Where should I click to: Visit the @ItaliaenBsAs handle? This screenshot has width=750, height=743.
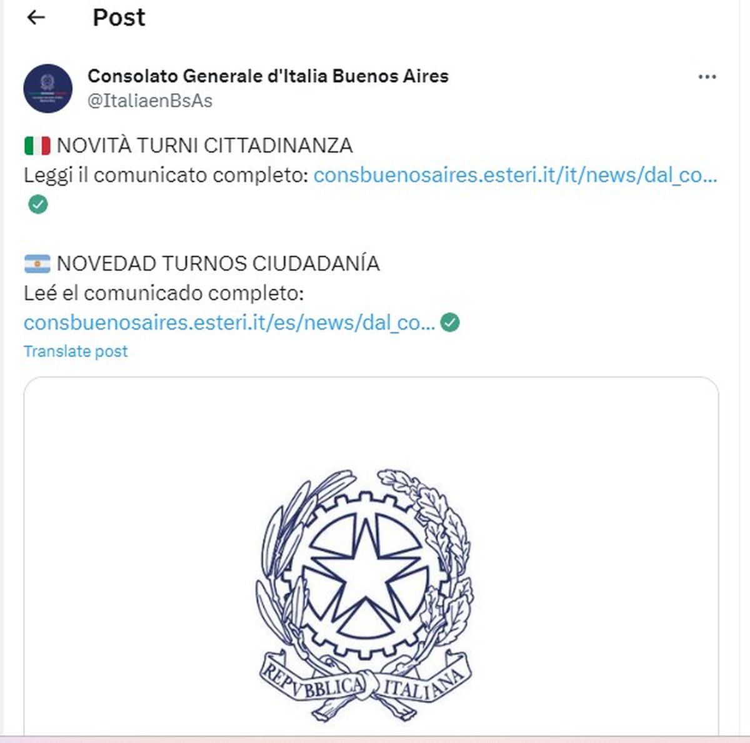[x=150, y=101]
